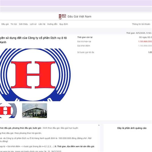This screenshot has height=152, width=152.
Task: Select the Mercedes showroom thumbnail
Action: pyautogui.click(x=34, y=111)
